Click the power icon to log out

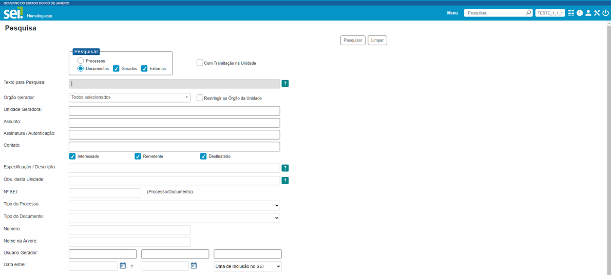605,13
